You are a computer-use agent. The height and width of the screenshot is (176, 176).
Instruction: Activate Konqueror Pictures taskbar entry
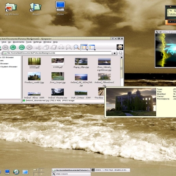(71, 170)
